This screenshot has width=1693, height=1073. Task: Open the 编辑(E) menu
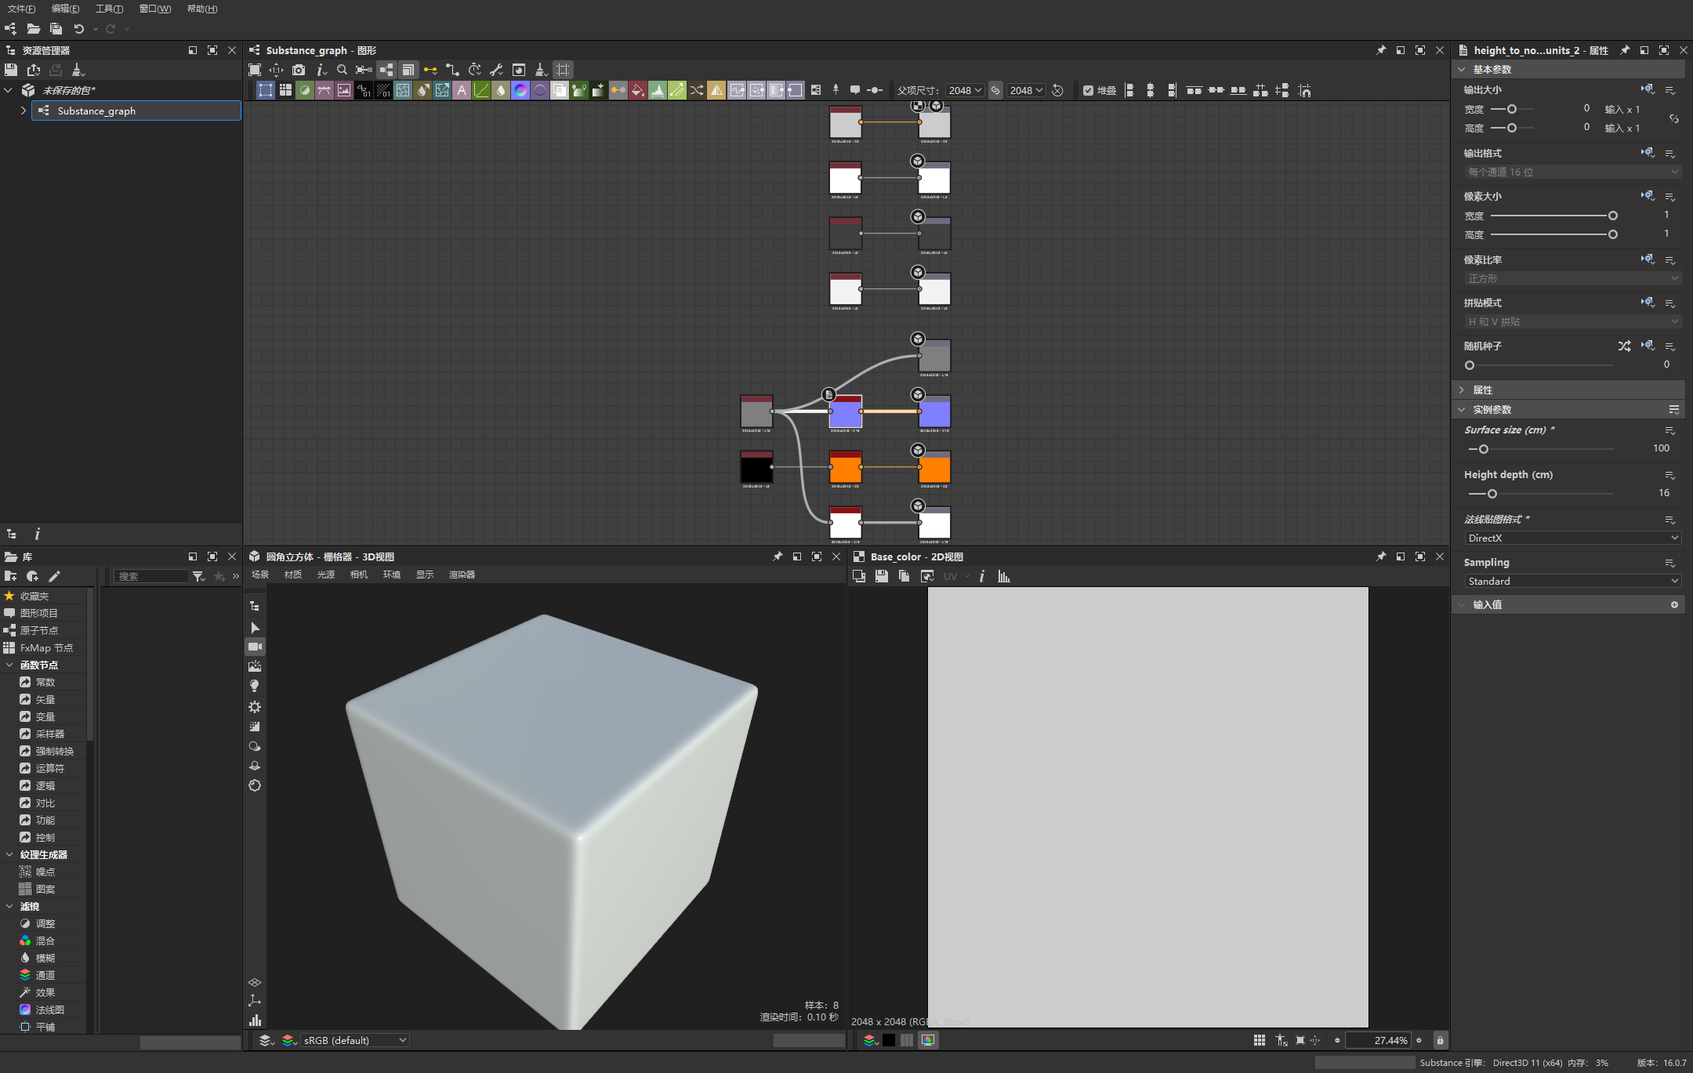click(65, 9)
